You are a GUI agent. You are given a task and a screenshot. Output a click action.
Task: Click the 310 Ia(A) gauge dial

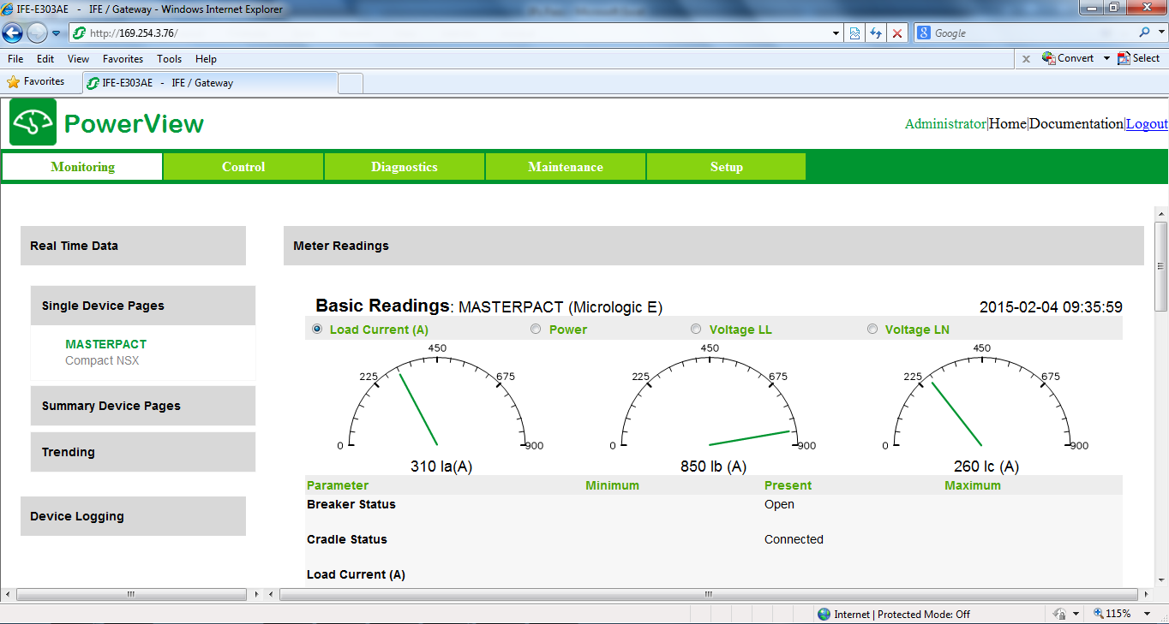click(438, 400)
